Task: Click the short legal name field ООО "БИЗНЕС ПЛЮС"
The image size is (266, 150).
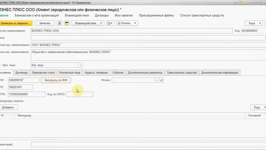Action: click(148, 45)
